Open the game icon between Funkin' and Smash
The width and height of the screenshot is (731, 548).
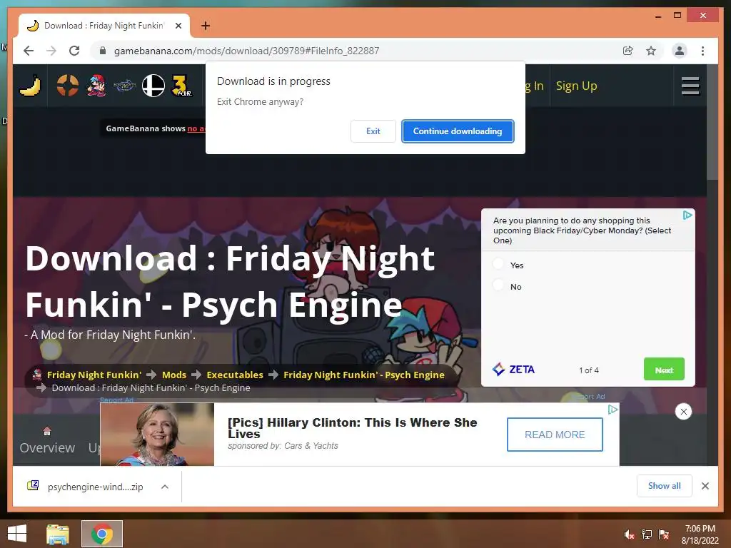124,86
